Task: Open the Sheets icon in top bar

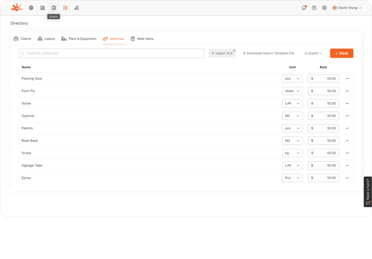Action: tap(54, 8)
